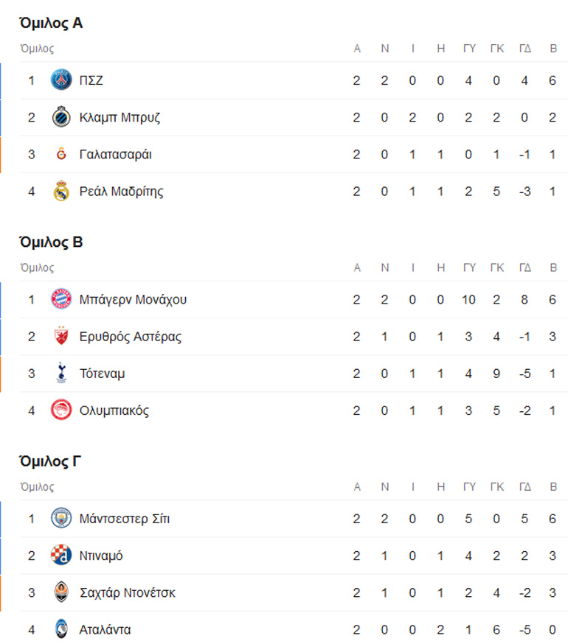Click the Manchester City crest icon
The width and height of the screenshot is (568, 644).
[61, 519]
